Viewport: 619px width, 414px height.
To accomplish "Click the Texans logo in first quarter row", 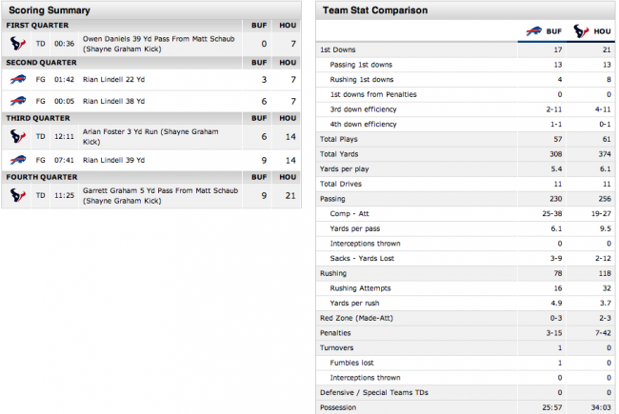I will (18, 44).
